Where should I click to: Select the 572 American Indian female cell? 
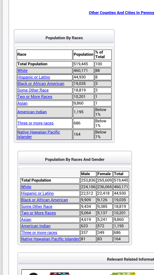(x=105, y=226)
